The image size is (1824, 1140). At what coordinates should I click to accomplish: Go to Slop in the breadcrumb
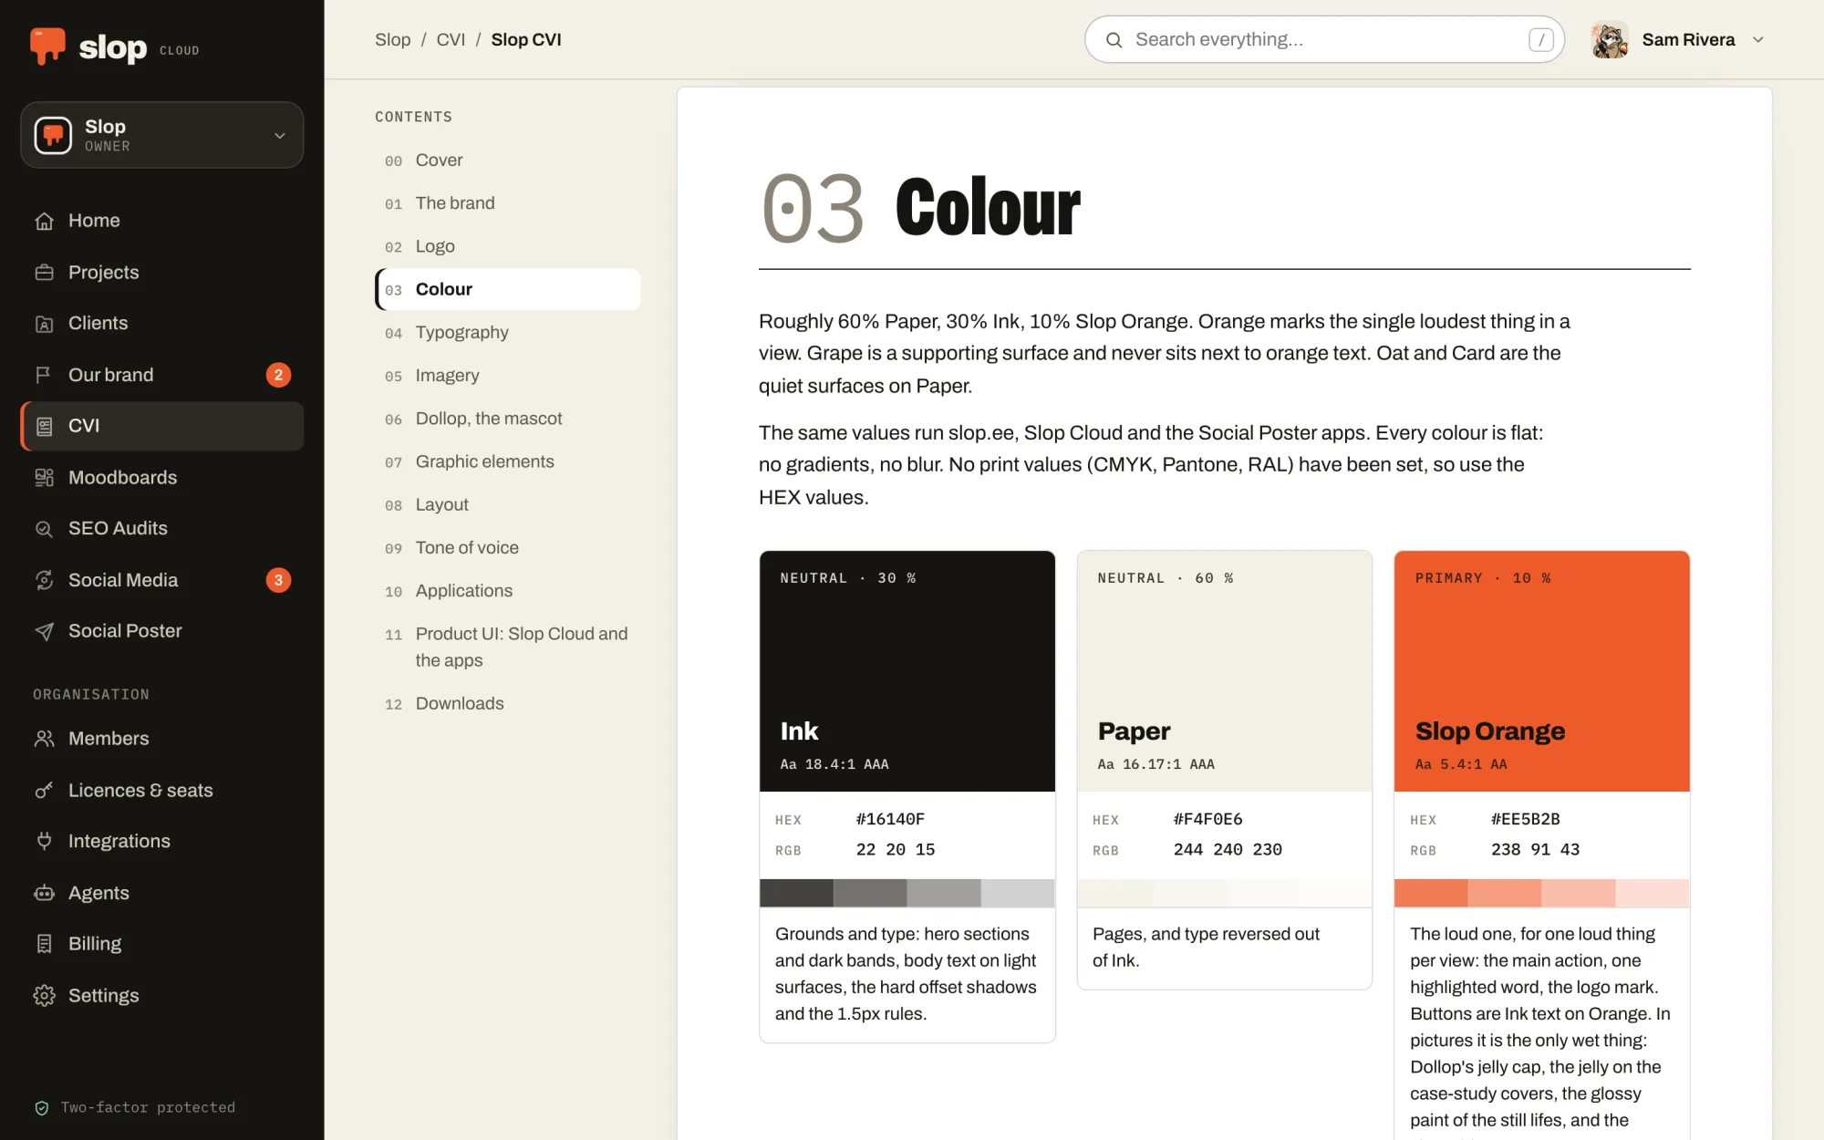click(x=393, y=40)
